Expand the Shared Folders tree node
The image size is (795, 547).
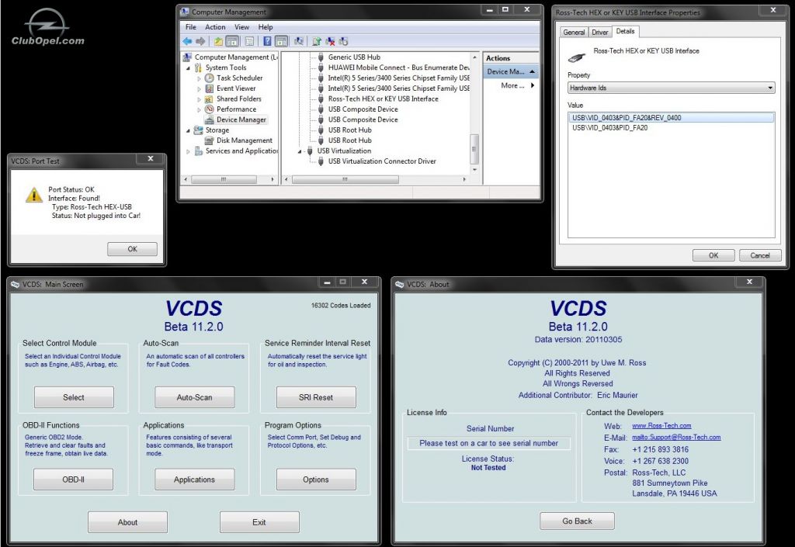tap(200, 99)
